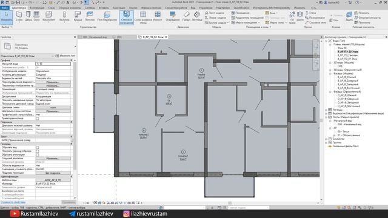Image resolution: width=388 pixels, height=218 pixels.
Task: Switch to the Structure (Конструкция) ribbon tab
Action: tap(37, 8)
